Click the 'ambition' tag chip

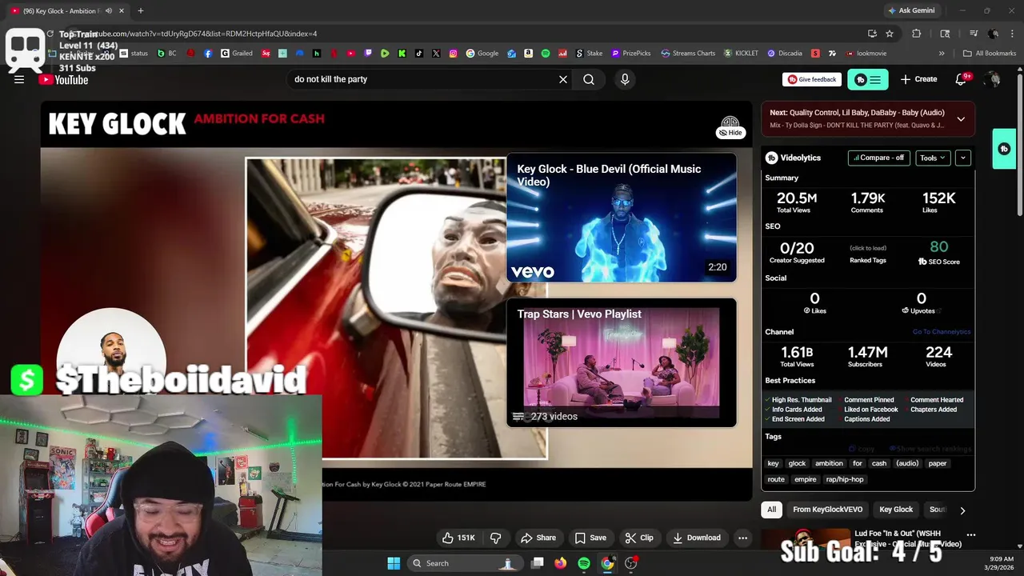pos(829,463)
